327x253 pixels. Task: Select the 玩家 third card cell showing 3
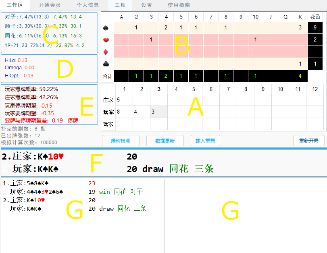pyautogui.click(x=158, y=112)
